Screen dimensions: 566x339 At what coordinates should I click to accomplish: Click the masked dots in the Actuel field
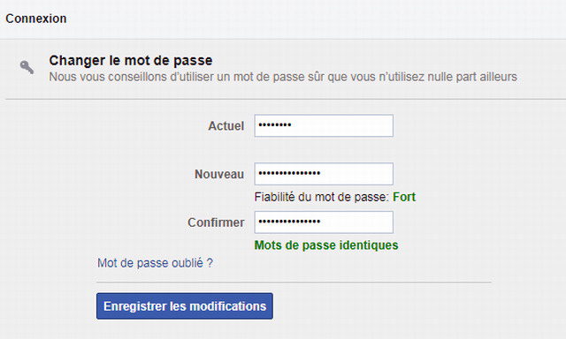click(275, 125)
